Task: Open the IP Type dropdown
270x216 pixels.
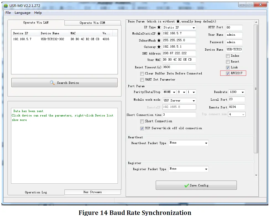Action: (x=194, y=28)
